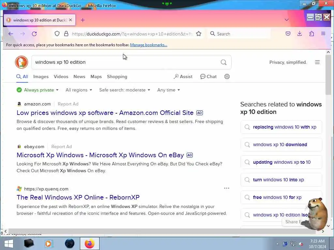Expand the All regions dropdown
Screen dimensions: 334x250
(79, 90)
